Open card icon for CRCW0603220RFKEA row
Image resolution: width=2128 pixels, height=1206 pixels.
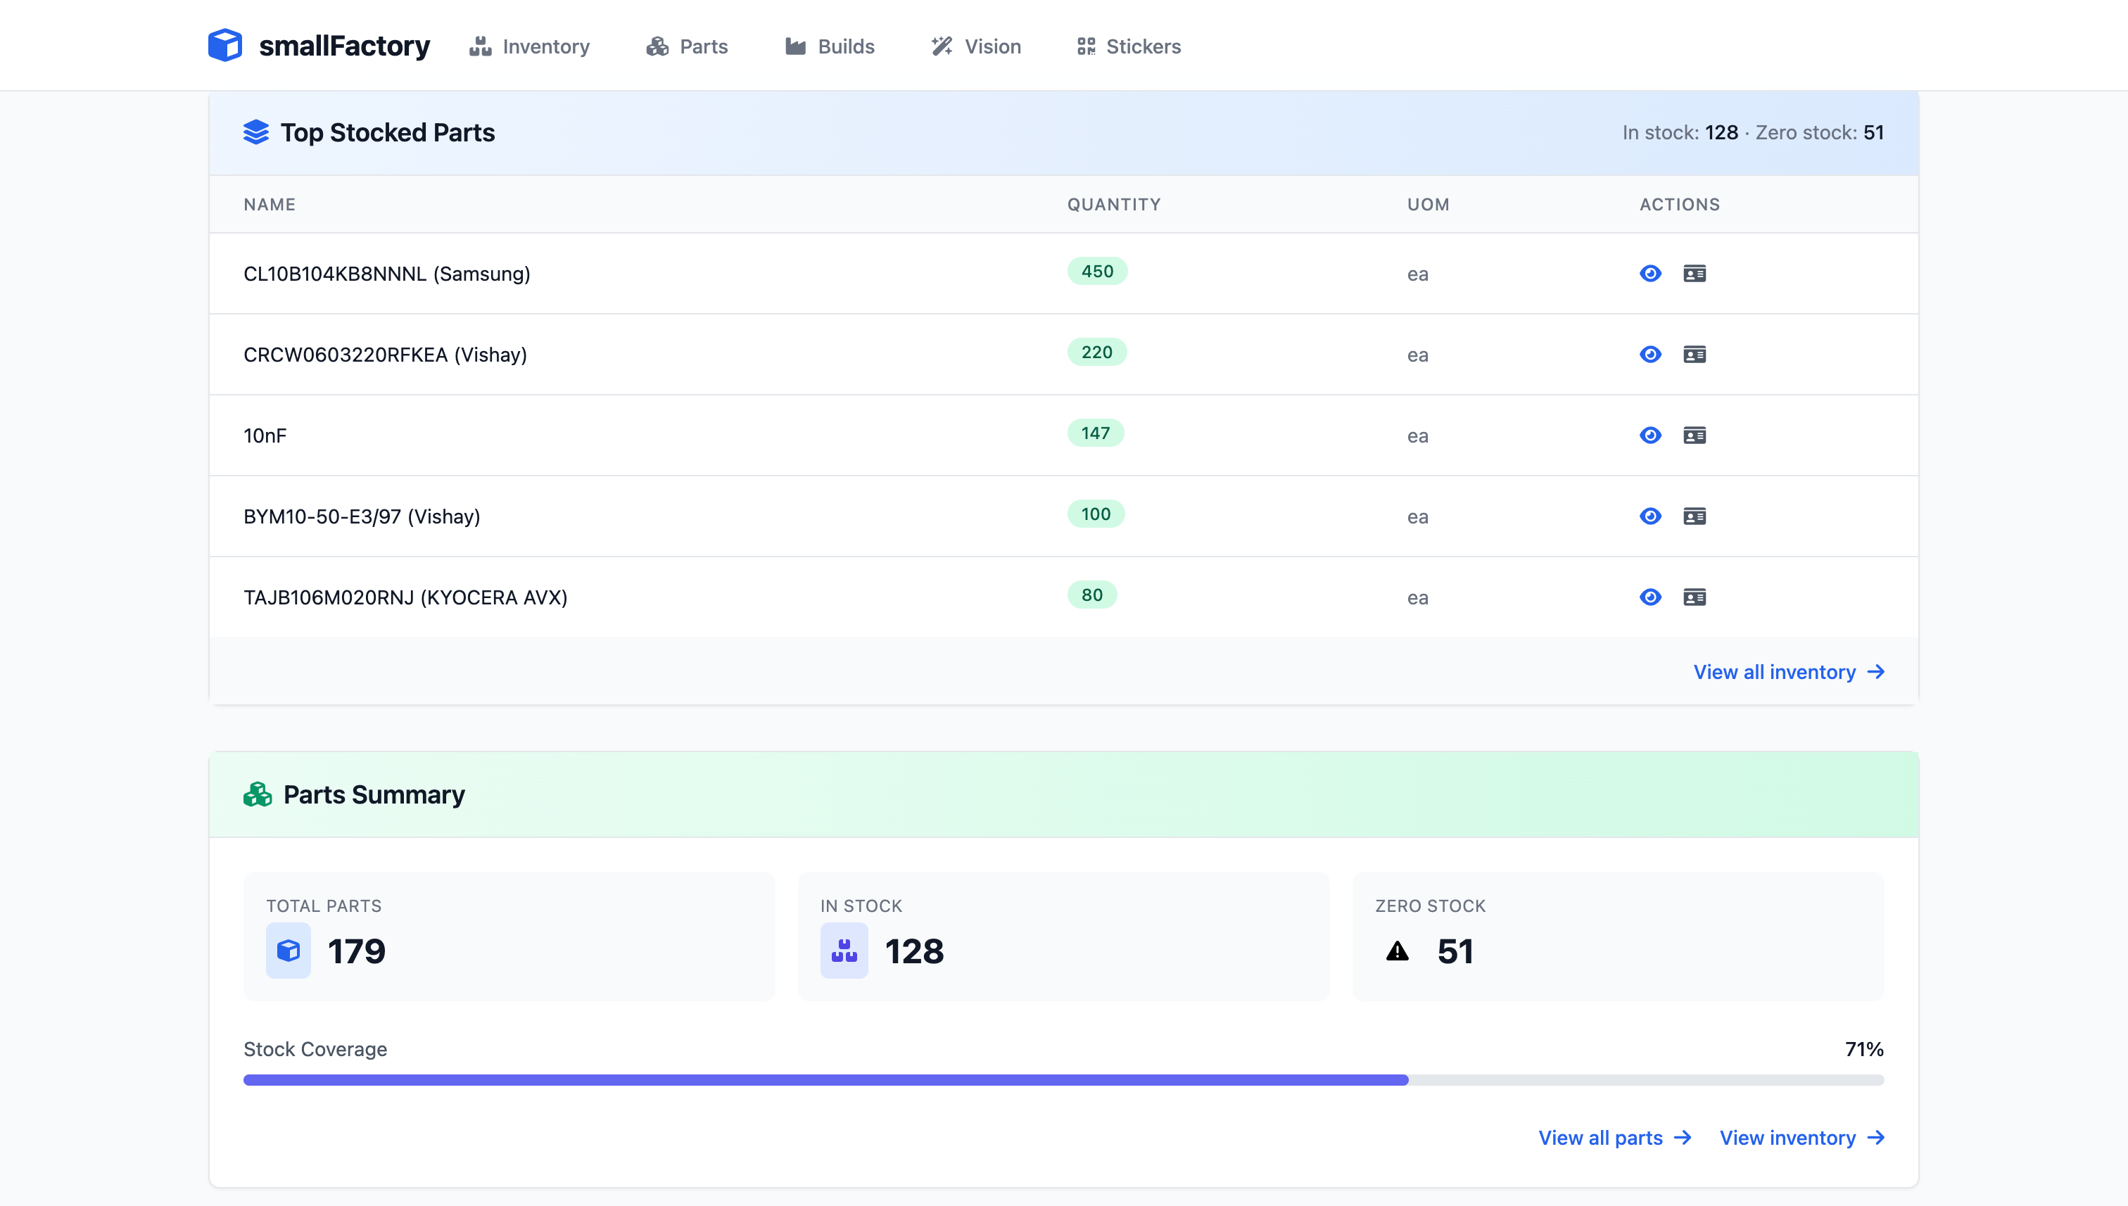click(x=1694, y=355)
